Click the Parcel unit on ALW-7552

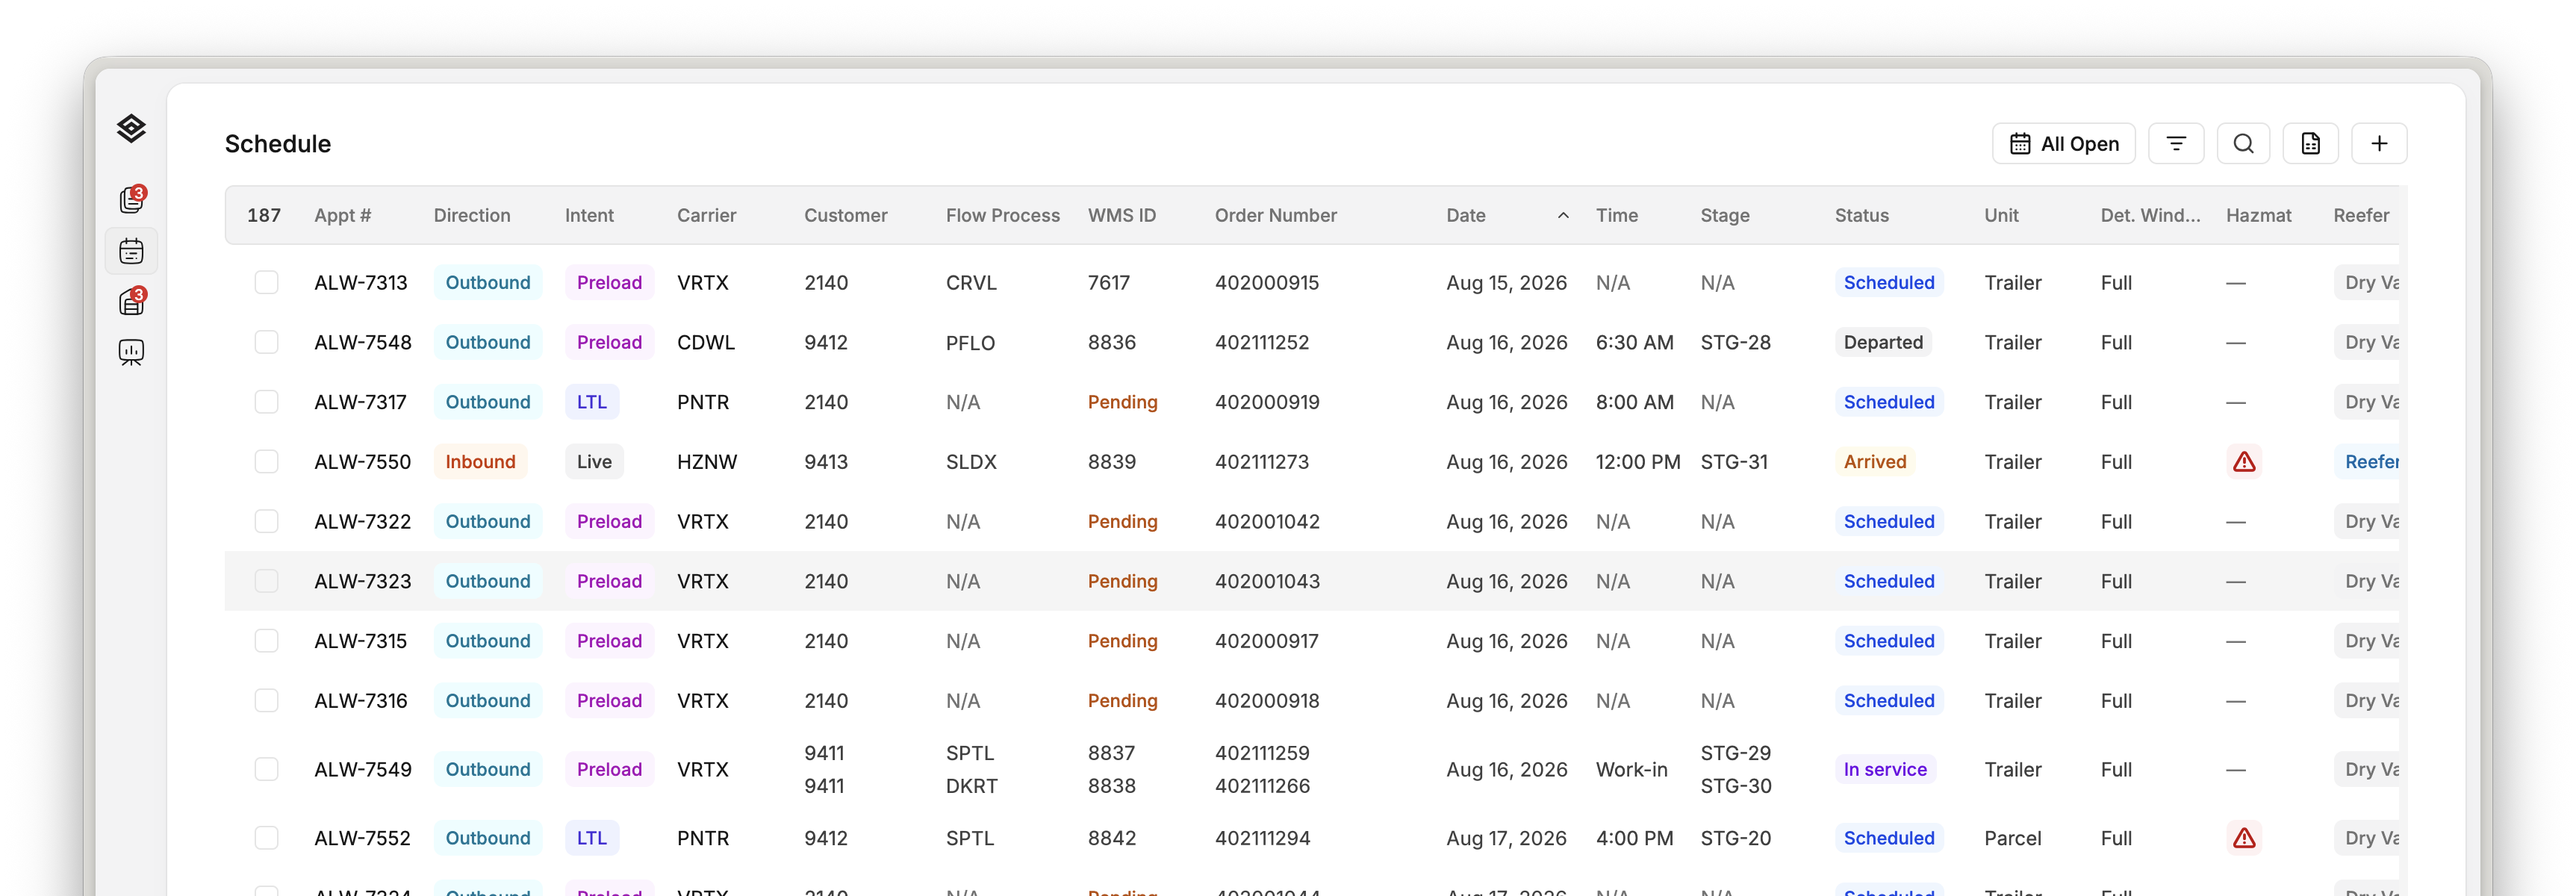point(2012,838)
